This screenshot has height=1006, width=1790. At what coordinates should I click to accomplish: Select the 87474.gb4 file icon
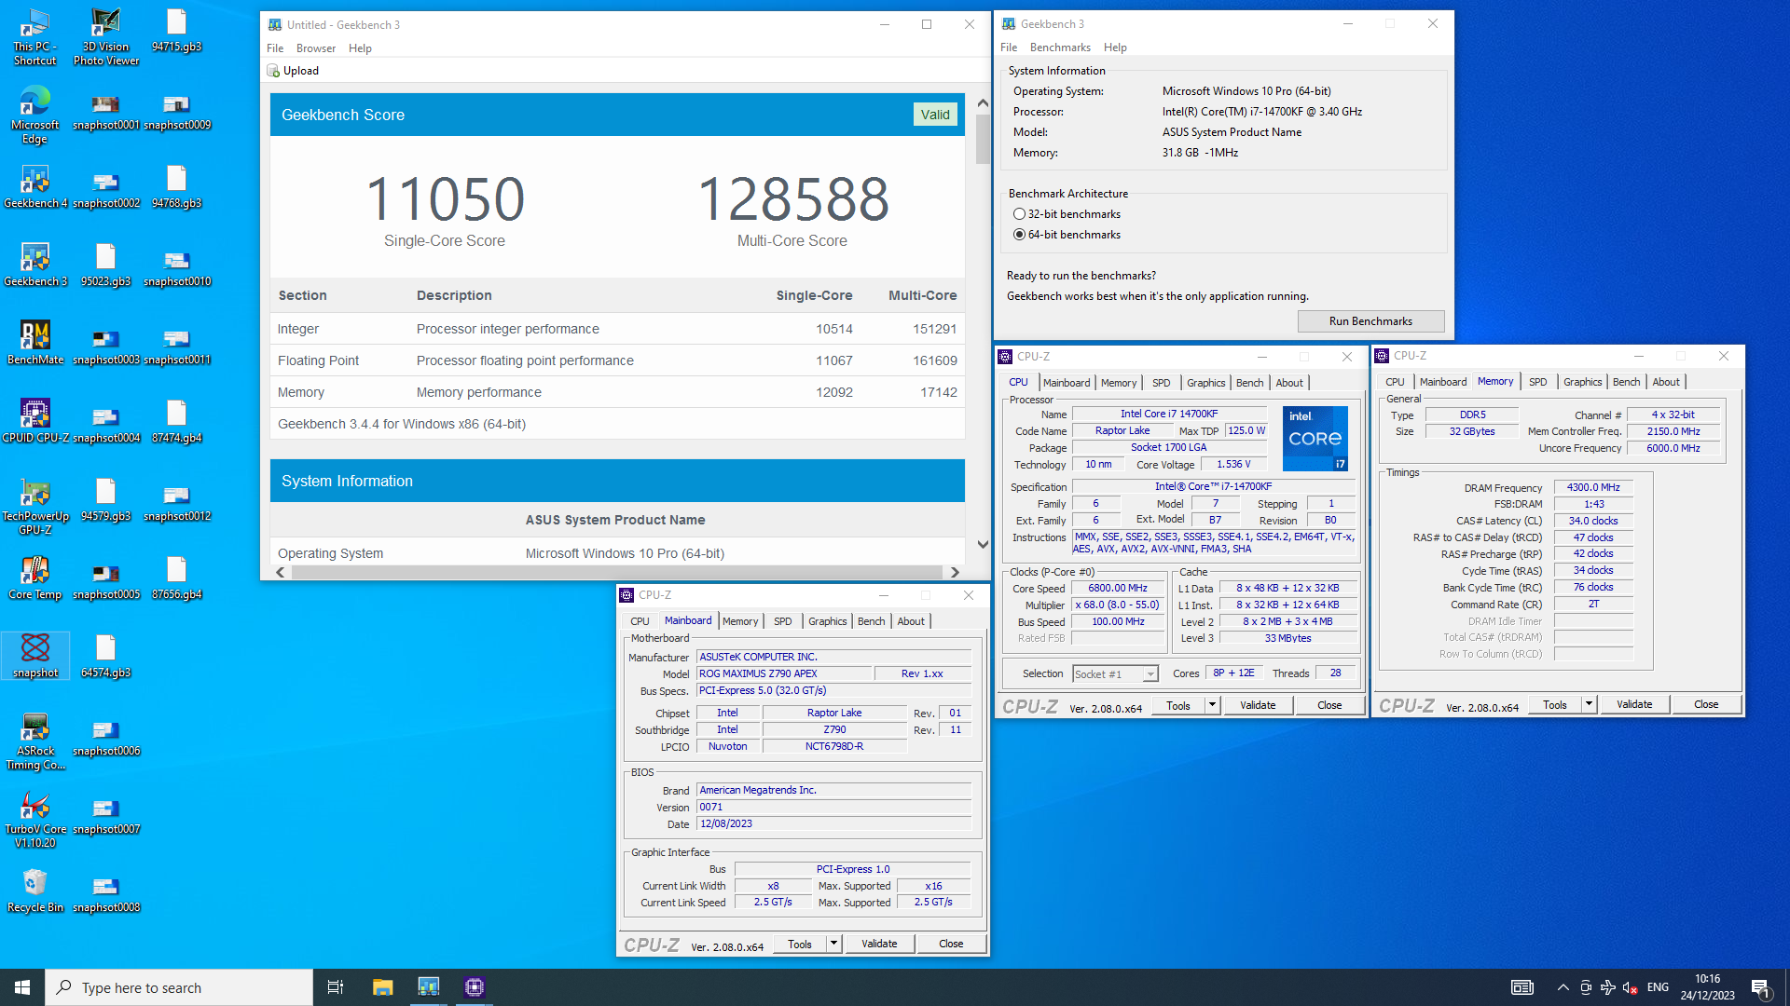point(177,421)
